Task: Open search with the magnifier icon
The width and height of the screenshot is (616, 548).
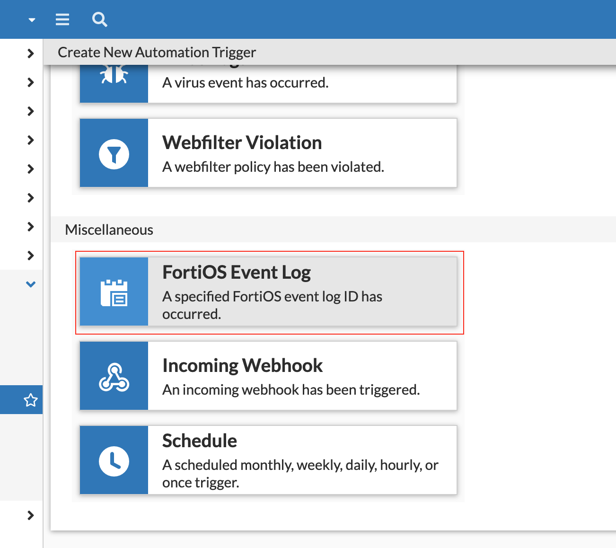Action: tap(99, 19)
